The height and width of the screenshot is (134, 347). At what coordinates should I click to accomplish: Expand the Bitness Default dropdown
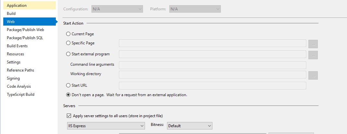point(190,126)
